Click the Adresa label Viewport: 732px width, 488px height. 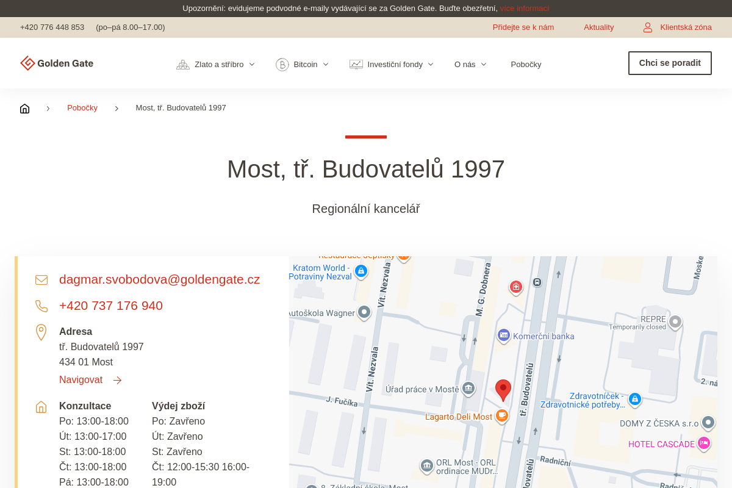click(x=76, y=332)
